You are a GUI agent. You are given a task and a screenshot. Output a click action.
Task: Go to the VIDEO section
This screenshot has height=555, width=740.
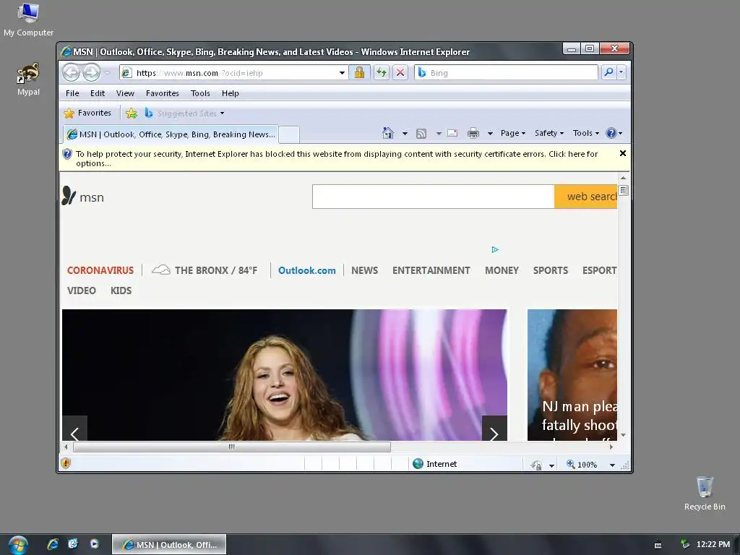(81, 291)
